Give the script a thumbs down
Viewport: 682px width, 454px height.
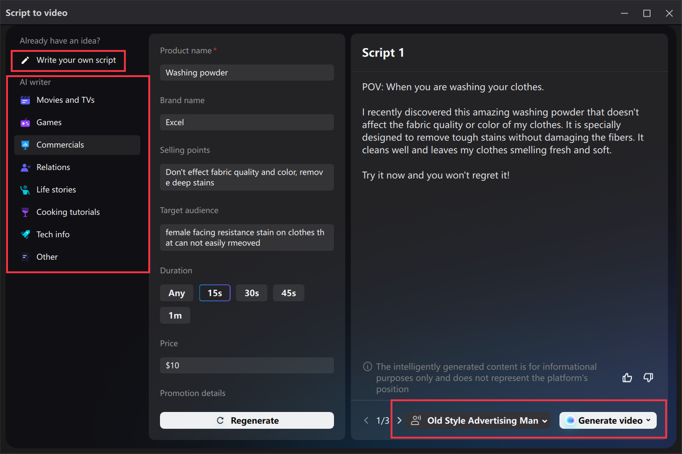pyautogui.click(x=648, y=377)
